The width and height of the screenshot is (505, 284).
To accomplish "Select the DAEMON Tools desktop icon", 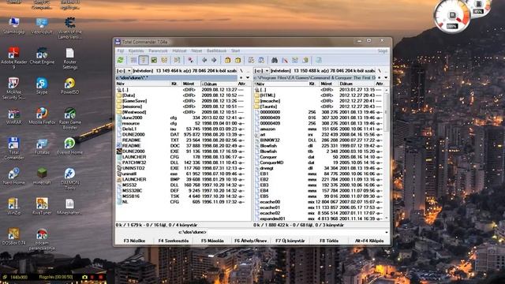I will point(69,179).
